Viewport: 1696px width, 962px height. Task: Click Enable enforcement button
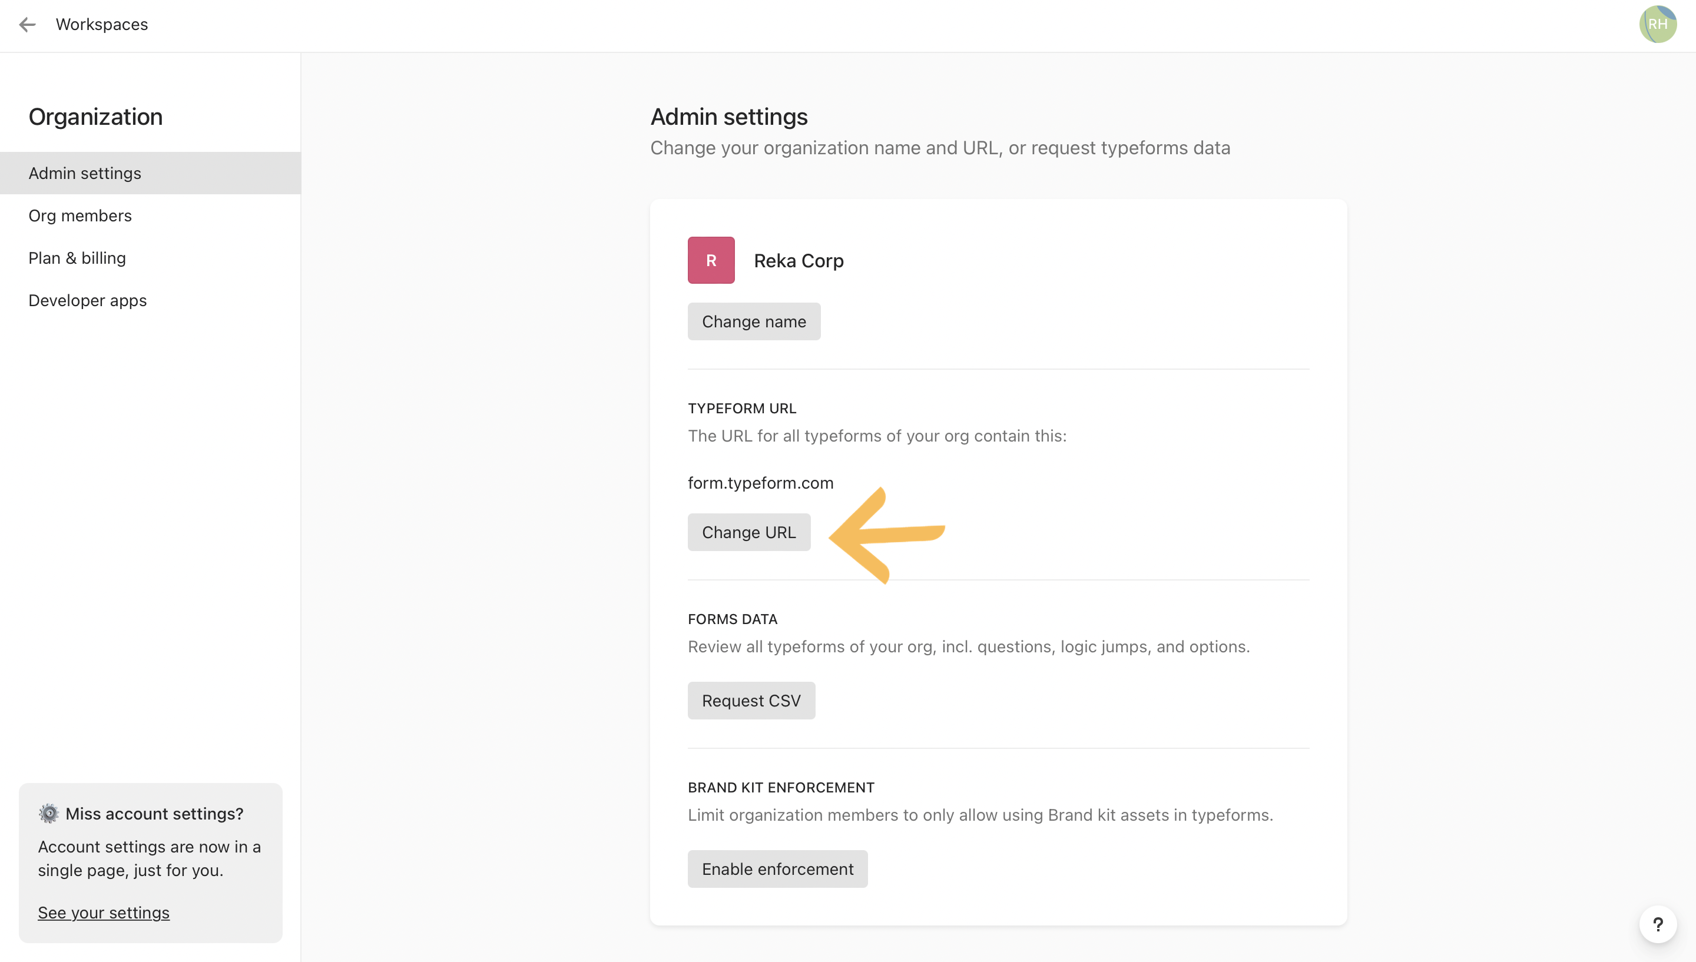coord(778,869)
